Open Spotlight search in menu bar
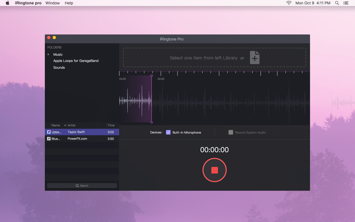Screen dimensions: 355x222 point(337,3)
